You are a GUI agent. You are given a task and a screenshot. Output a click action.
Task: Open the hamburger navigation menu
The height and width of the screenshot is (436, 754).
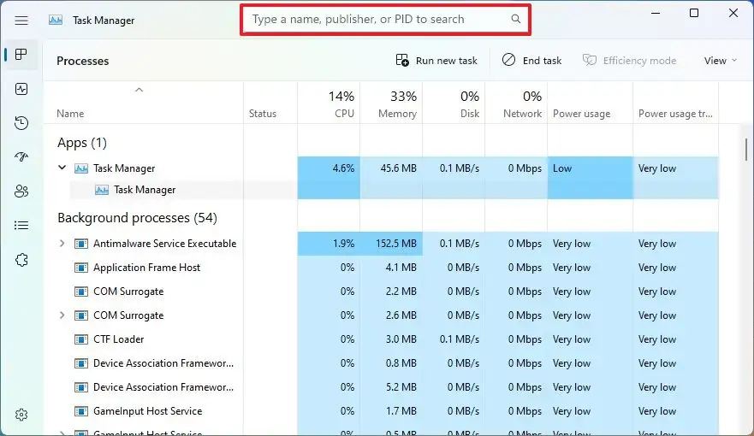coord(21,21)
